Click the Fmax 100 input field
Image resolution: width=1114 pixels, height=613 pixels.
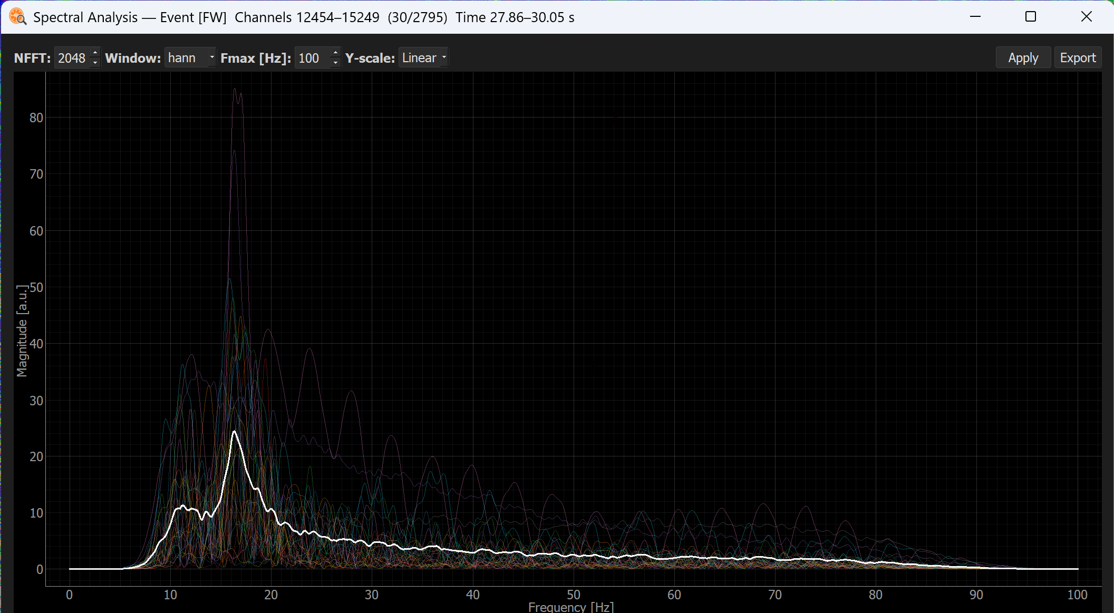click(312, 58)
